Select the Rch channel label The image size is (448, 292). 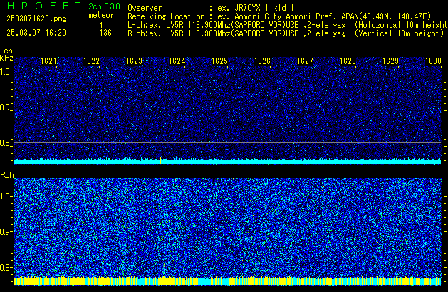coord(7,175)
